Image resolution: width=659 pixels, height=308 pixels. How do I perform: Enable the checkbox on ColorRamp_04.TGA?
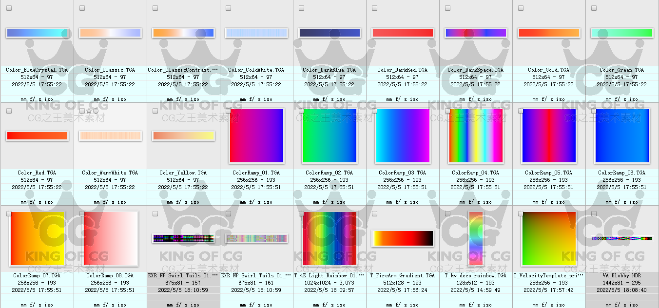[447, 110]
